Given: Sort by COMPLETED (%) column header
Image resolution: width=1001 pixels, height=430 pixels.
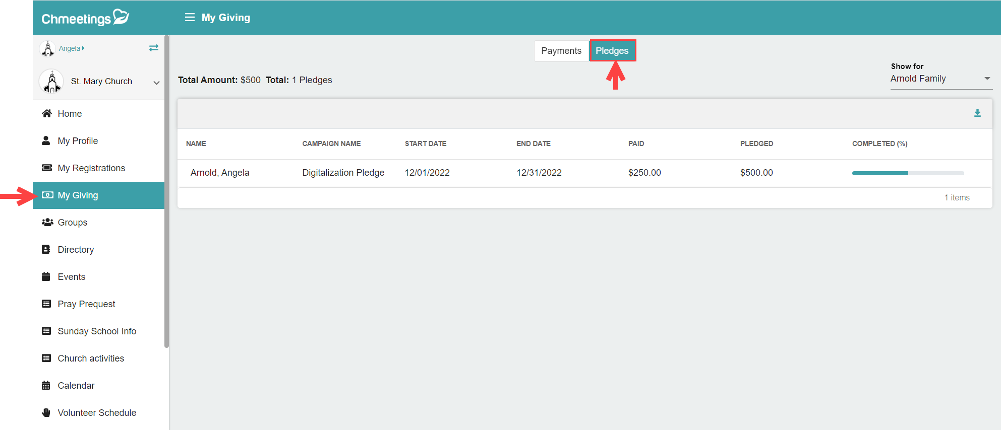Looking at the screenshot, I should coord(879,144).
